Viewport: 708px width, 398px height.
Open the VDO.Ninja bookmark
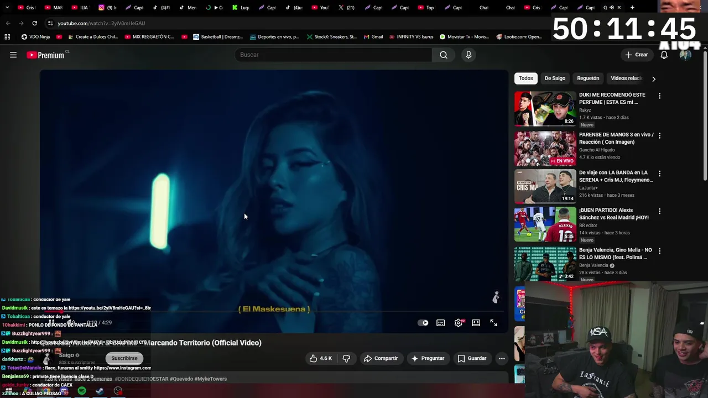(x=35, y=37)
